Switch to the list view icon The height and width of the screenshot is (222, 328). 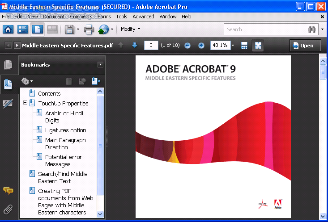click(x=22, y=29)
